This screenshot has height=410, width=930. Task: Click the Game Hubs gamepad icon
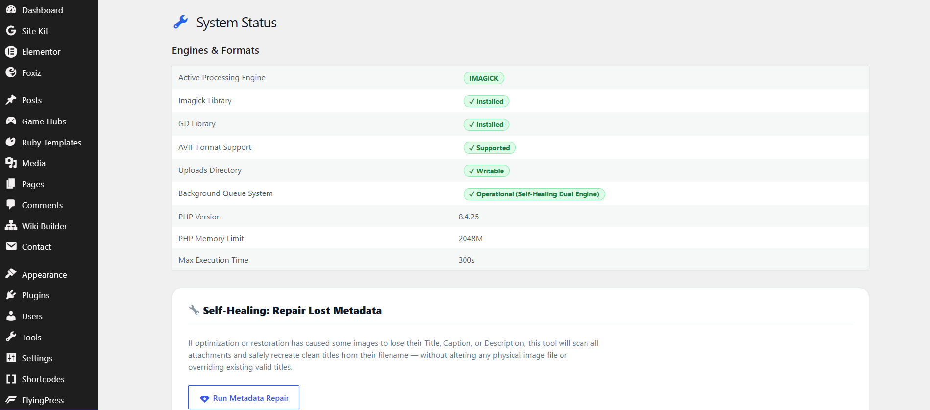(11, 121)
